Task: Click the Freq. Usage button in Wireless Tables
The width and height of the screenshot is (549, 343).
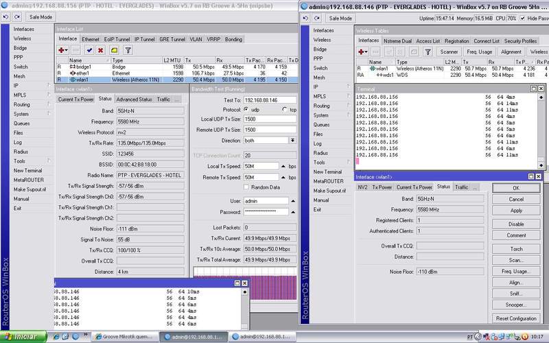Action: (x=478, y=51)
